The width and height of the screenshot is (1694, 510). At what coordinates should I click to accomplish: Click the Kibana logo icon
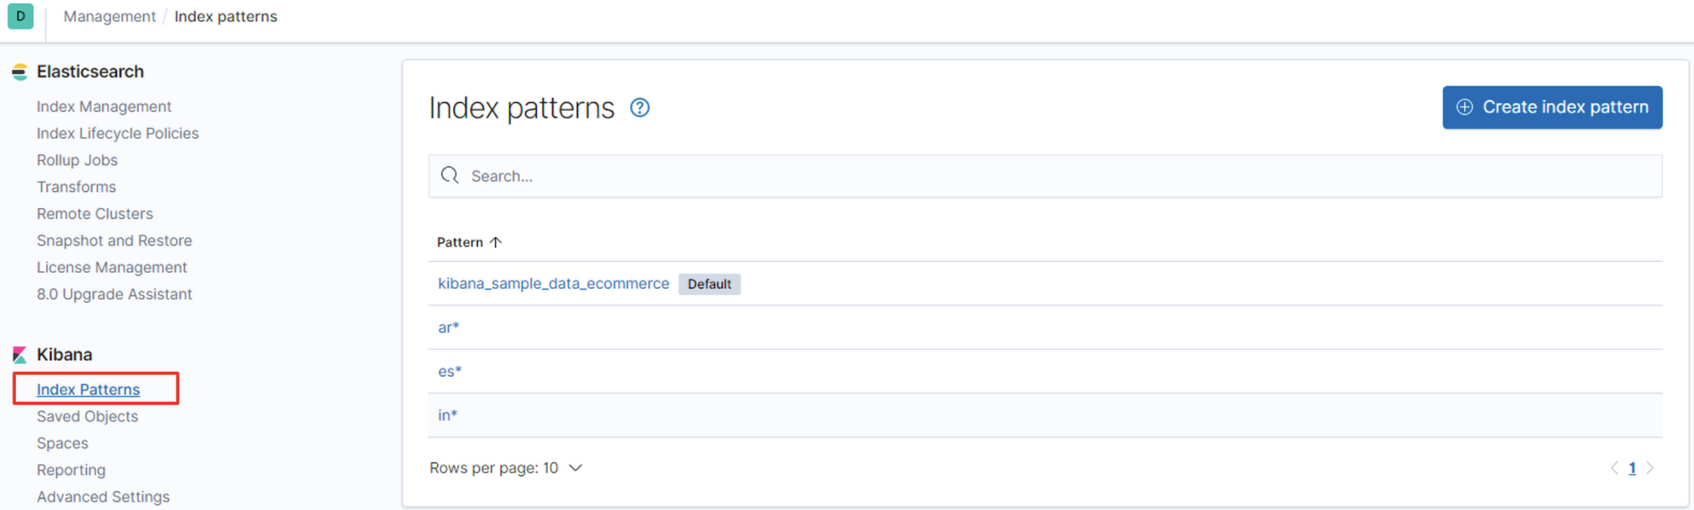click(20, 355)
